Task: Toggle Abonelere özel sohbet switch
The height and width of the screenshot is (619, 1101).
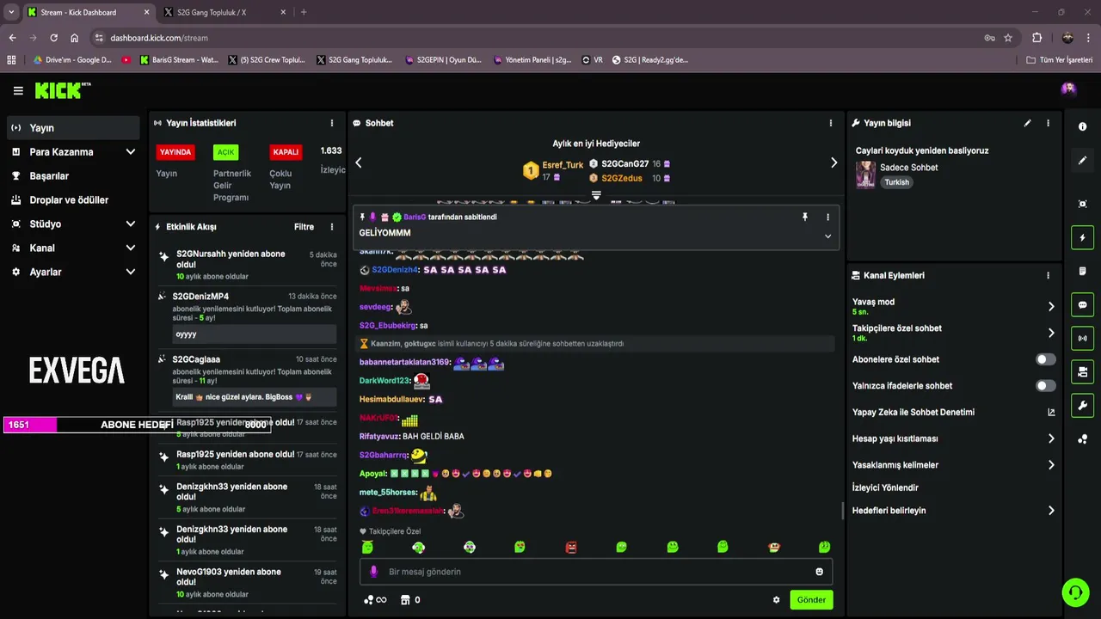Action: pyautogui.click(x=1045, y=359)
